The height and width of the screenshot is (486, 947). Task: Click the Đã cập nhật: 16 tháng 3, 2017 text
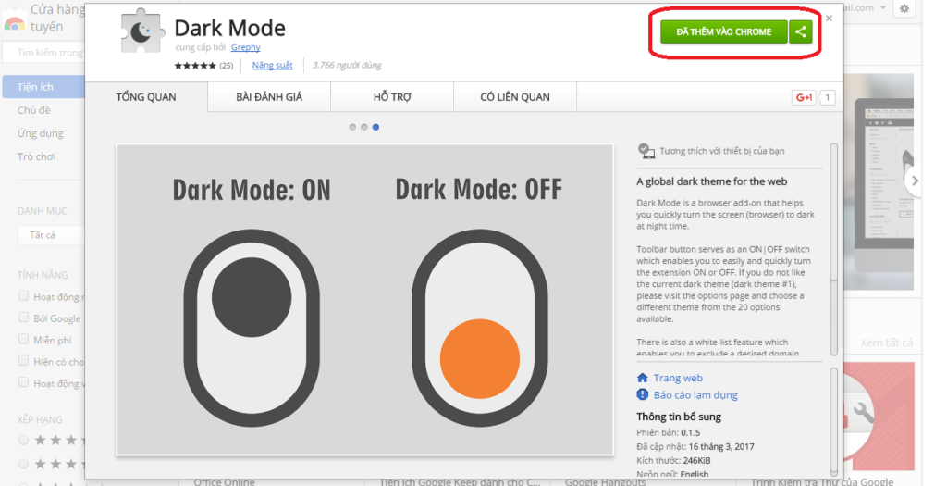point(695,447)
